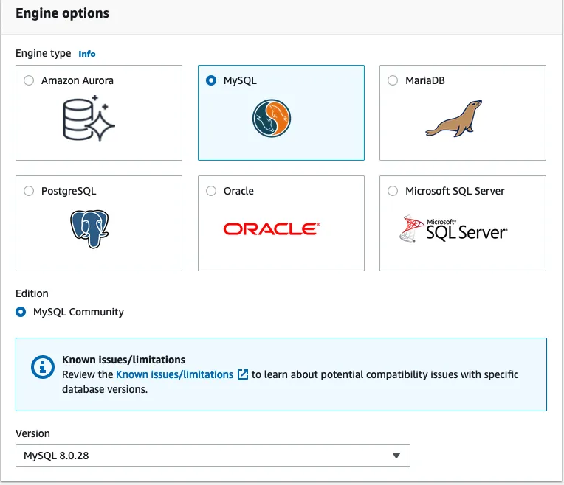The height and width of the screenshot is (485, 564).
Task: Select the Amazon Aurora radio button
Action: [x=29, y=80]
